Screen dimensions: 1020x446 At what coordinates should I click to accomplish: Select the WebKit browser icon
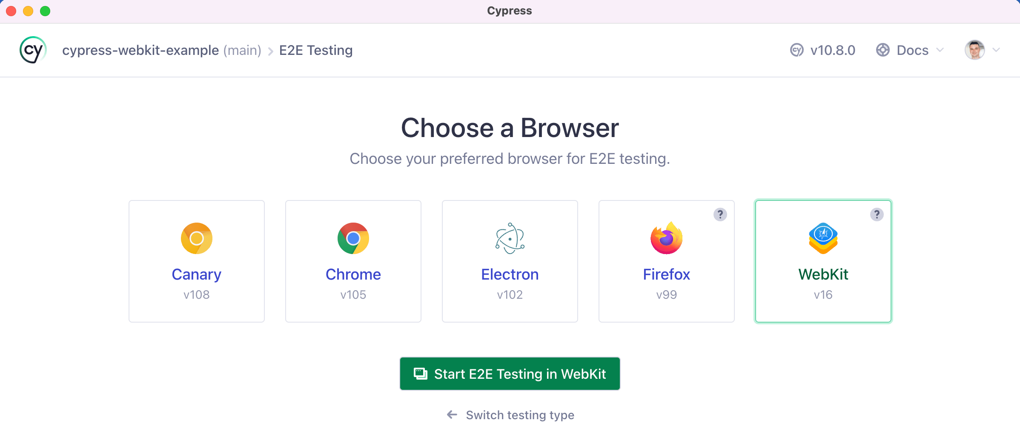[823, 238]
